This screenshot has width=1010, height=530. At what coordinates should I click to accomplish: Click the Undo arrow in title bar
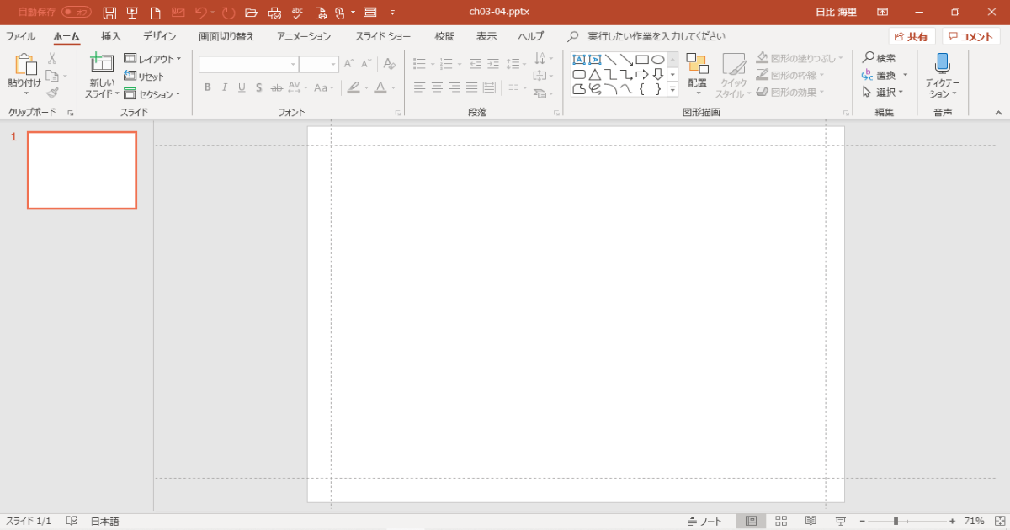201,13
